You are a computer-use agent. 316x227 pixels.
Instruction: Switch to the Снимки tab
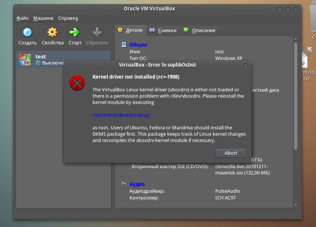(163, 31)
